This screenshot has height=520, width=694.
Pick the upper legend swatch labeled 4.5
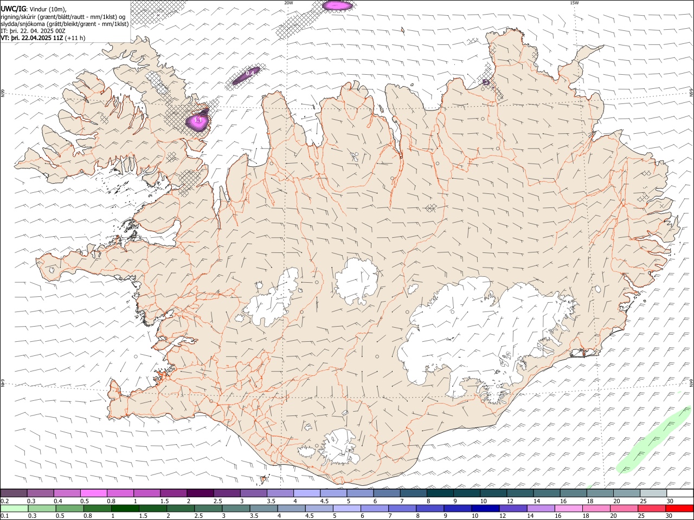(333, 493)
